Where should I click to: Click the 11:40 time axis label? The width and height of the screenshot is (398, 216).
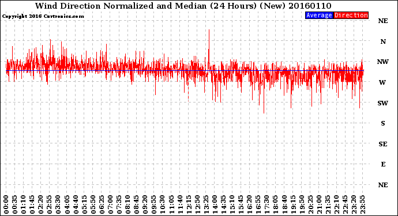(180, 204)
